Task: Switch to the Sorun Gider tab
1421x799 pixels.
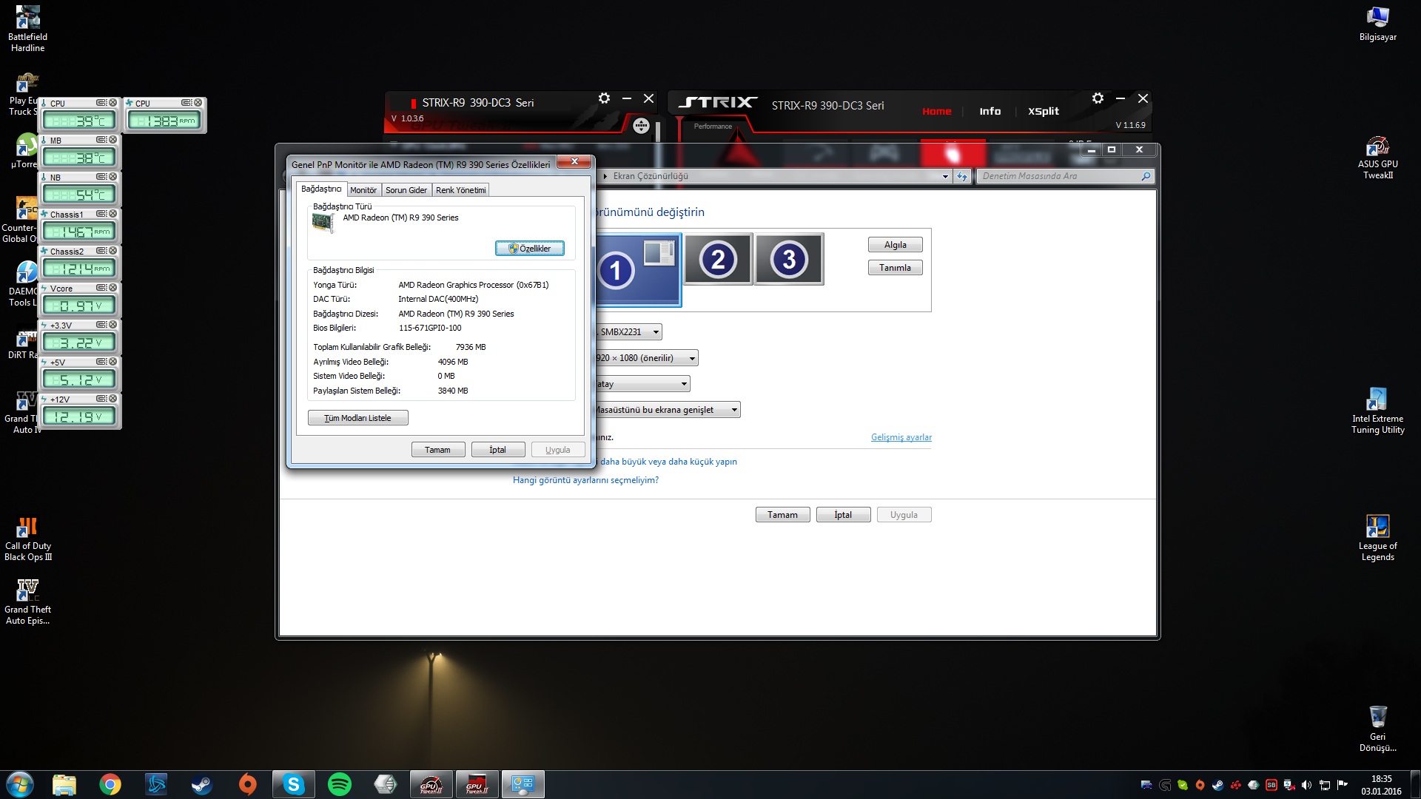Action: click(x=406, y=190)
